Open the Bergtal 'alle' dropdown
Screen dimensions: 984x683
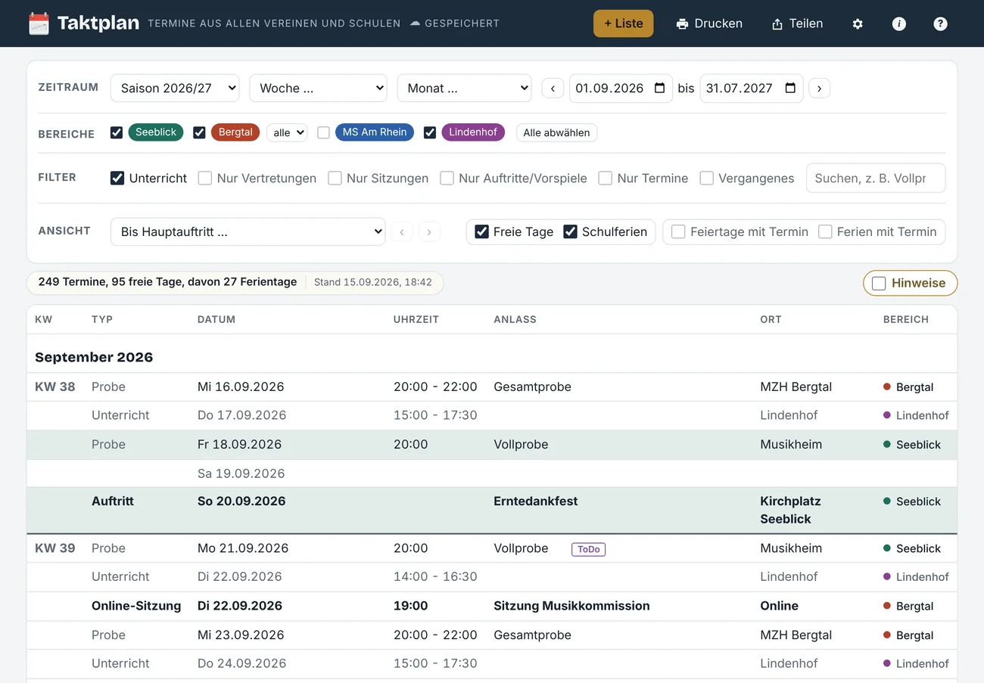pyautogui.click(x=287, y=132)
